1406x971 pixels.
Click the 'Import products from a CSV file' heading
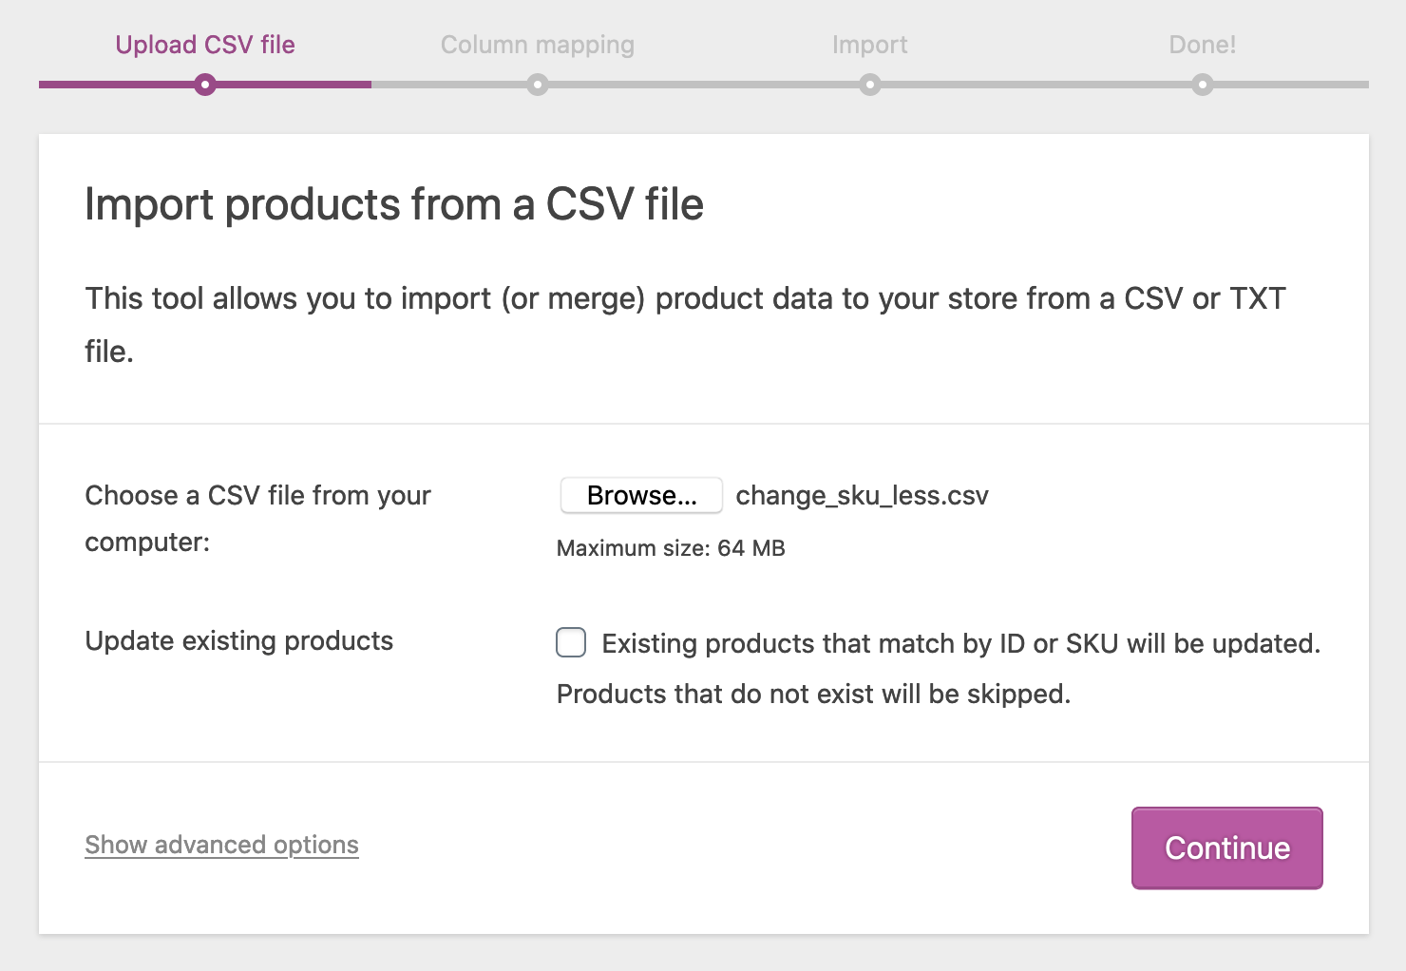pyautogui.click(x=394, y=205)
